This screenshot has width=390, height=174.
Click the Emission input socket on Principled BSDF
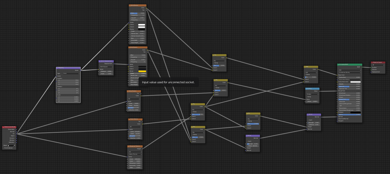337,112
